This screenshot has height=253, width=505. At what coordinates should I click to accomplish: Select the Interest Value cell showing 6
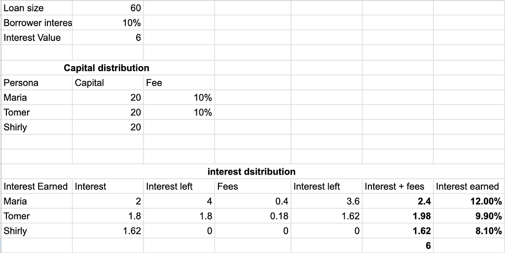pos(108,37)
